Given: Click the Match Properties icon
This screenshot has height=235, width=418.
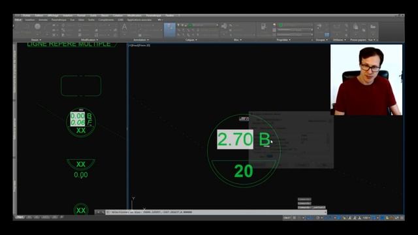Looking at the screenshot, I should [263, 27].
